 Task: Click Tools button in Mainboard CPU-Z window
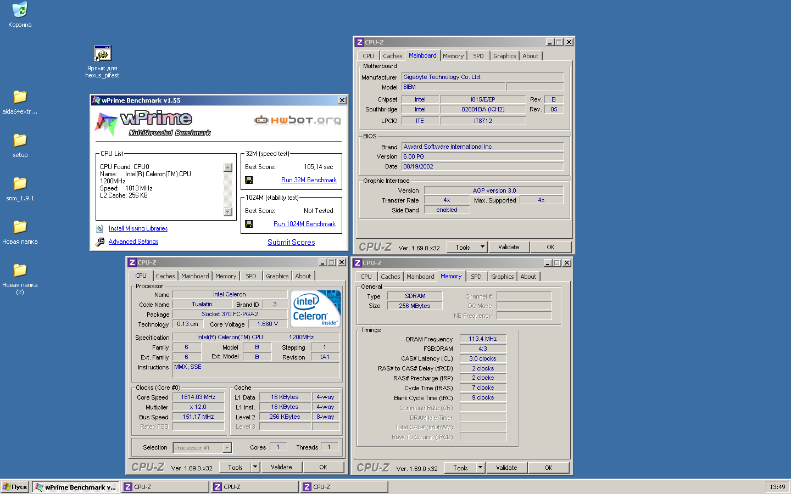coord(463,247)
